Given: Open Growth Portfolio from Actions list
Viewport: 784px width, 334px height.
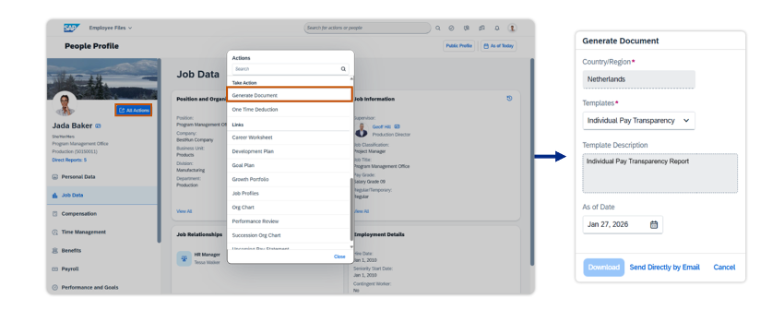Looking at the screenshot, I should (290, 180).
